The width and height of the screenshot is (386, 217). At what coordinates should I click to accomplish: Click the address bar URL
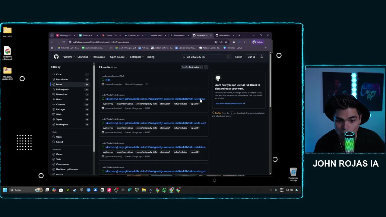101,42
